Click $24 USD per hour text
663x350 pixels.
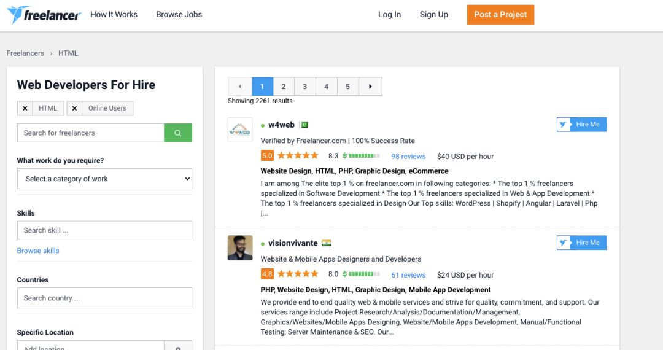click(x=465, y=275)
